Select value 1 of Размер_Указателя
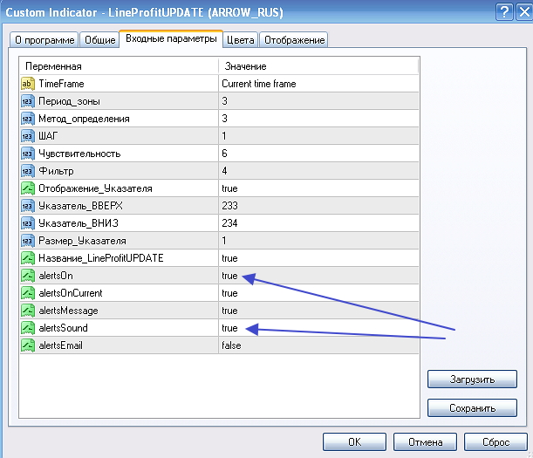This screenshot has height=458, width=533. point(224,241)
